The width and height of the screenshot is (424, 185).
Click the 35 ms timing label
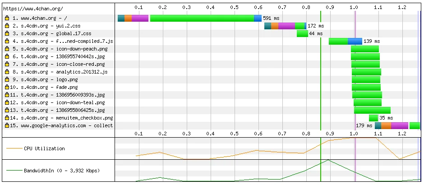(x=386, y=118)
